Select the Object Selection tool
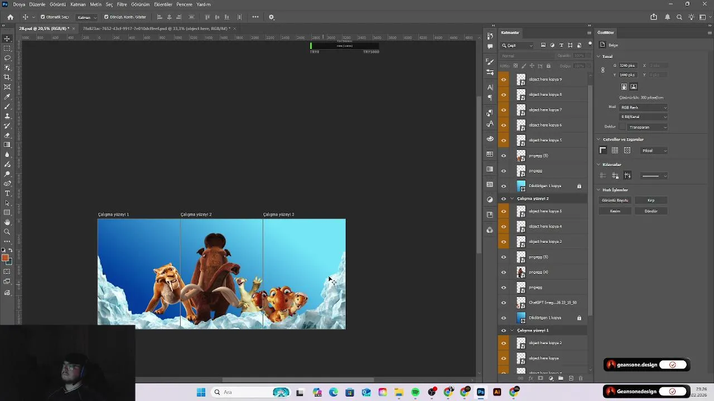Viewport: 714px width, 401px height. 7,67
